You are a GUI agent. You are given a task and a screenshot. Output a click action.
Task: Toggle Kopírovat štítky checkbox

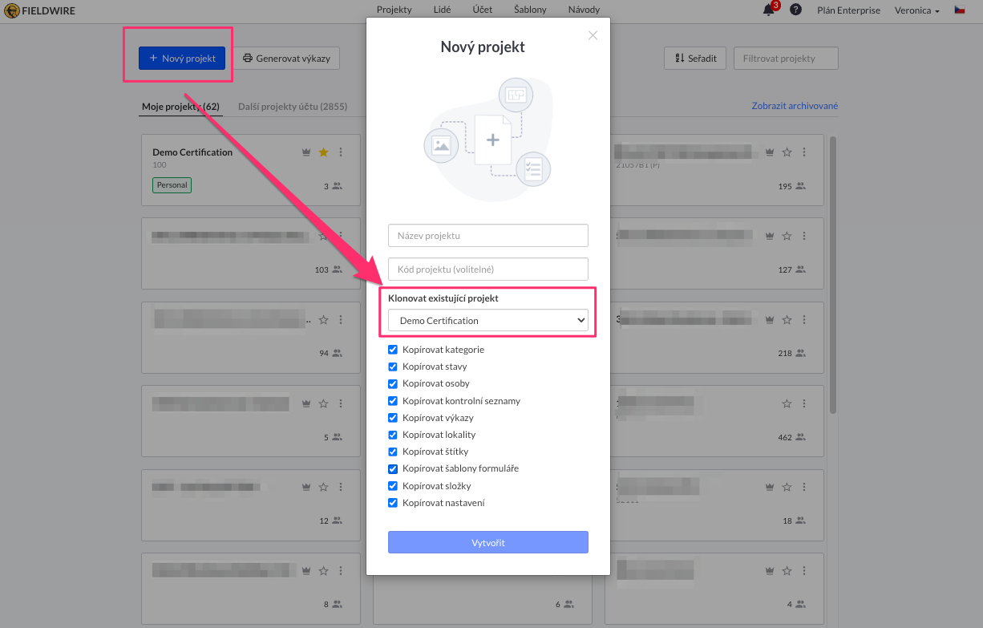[x=393, y=452]
